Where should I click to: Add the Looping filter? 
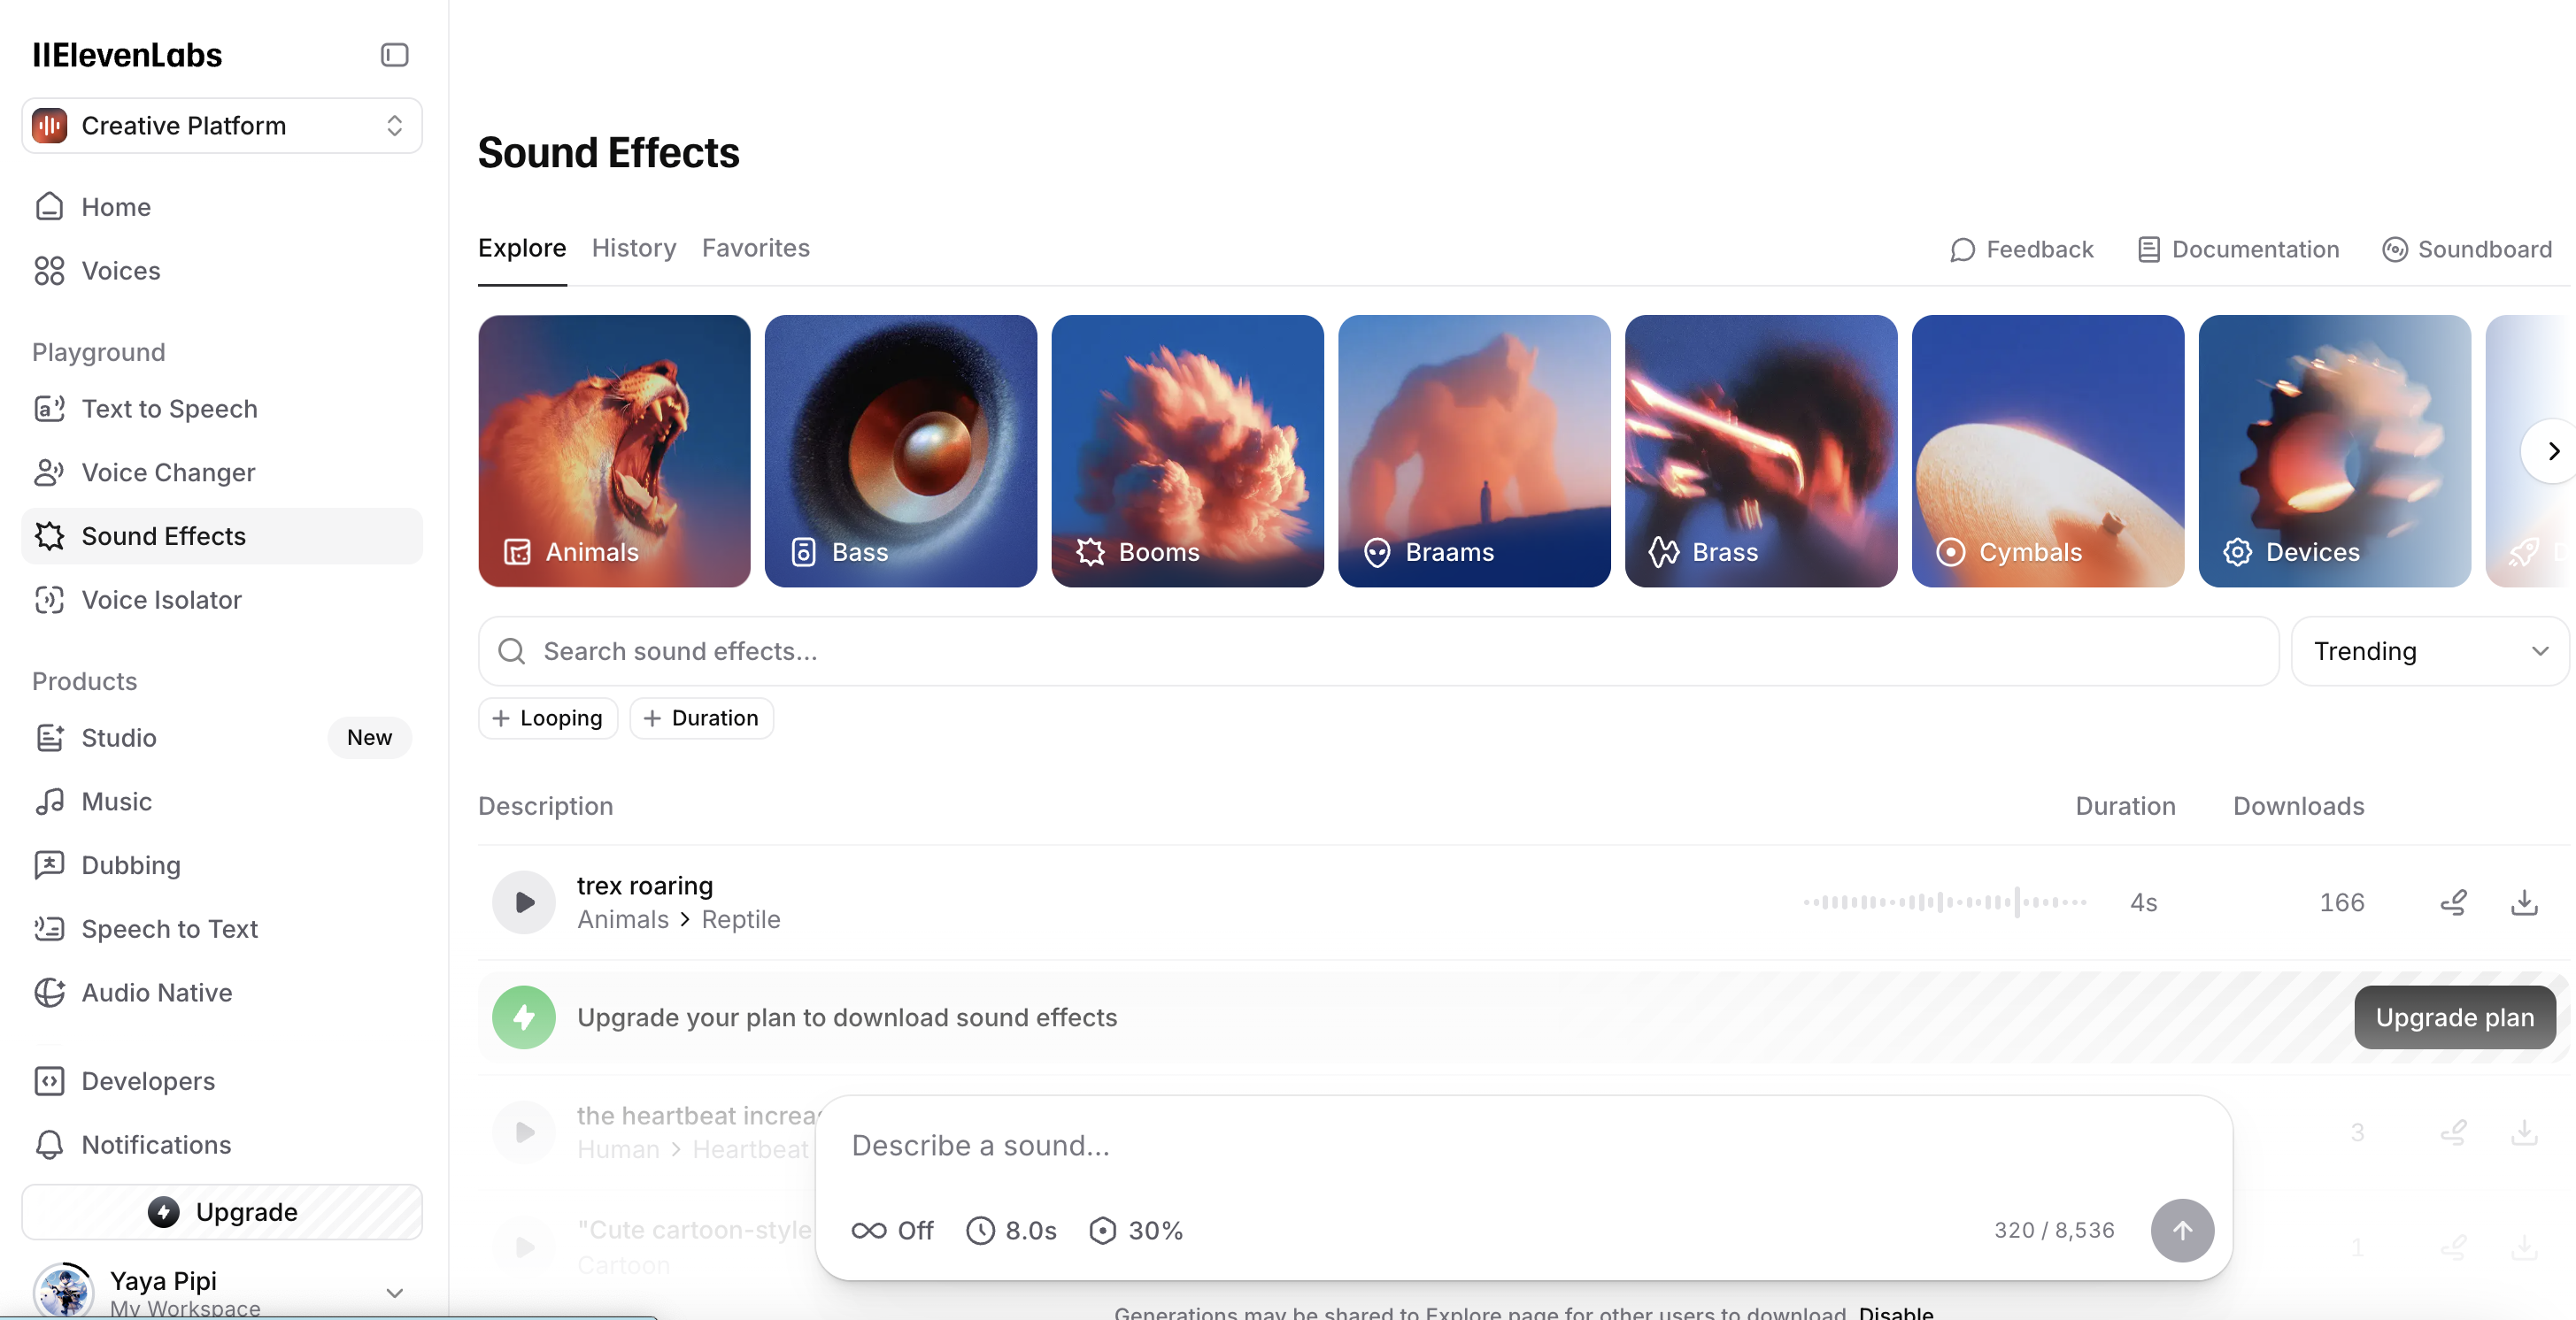point(548,718)
